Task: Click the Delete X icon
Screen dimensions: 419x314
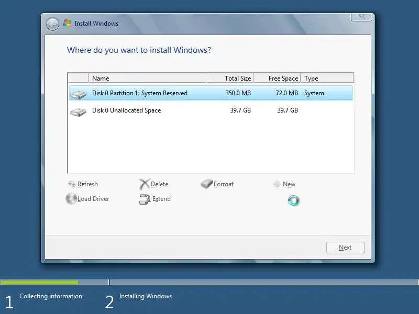Action: pos(145,184)
